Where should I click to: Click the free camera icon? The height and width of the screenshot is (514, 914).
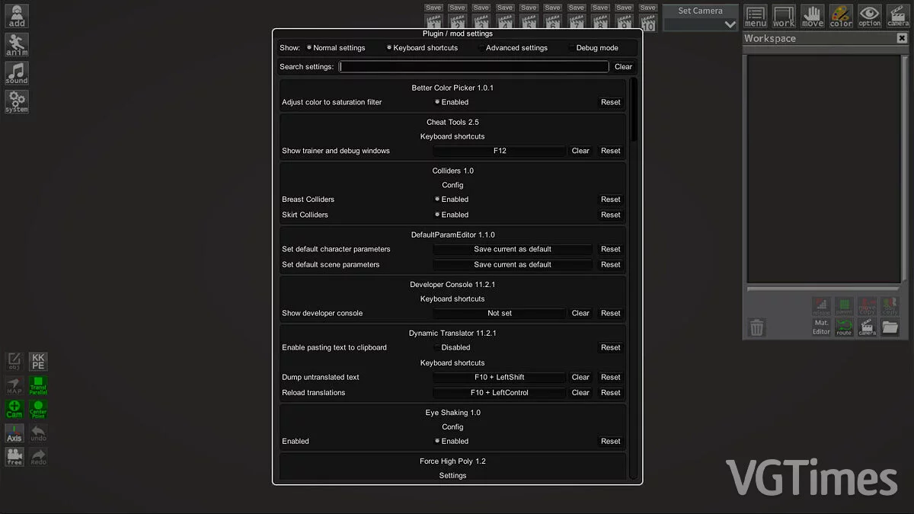coord(14,457)
